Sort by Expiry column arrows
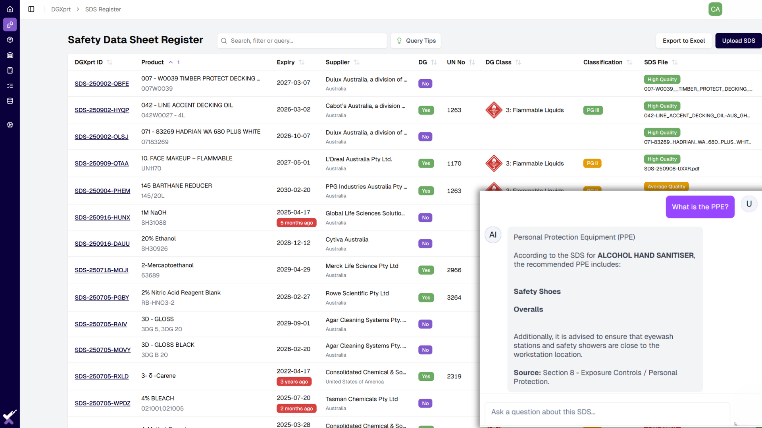The width and height of the screenshot is (762, 428). coord(302,62)
